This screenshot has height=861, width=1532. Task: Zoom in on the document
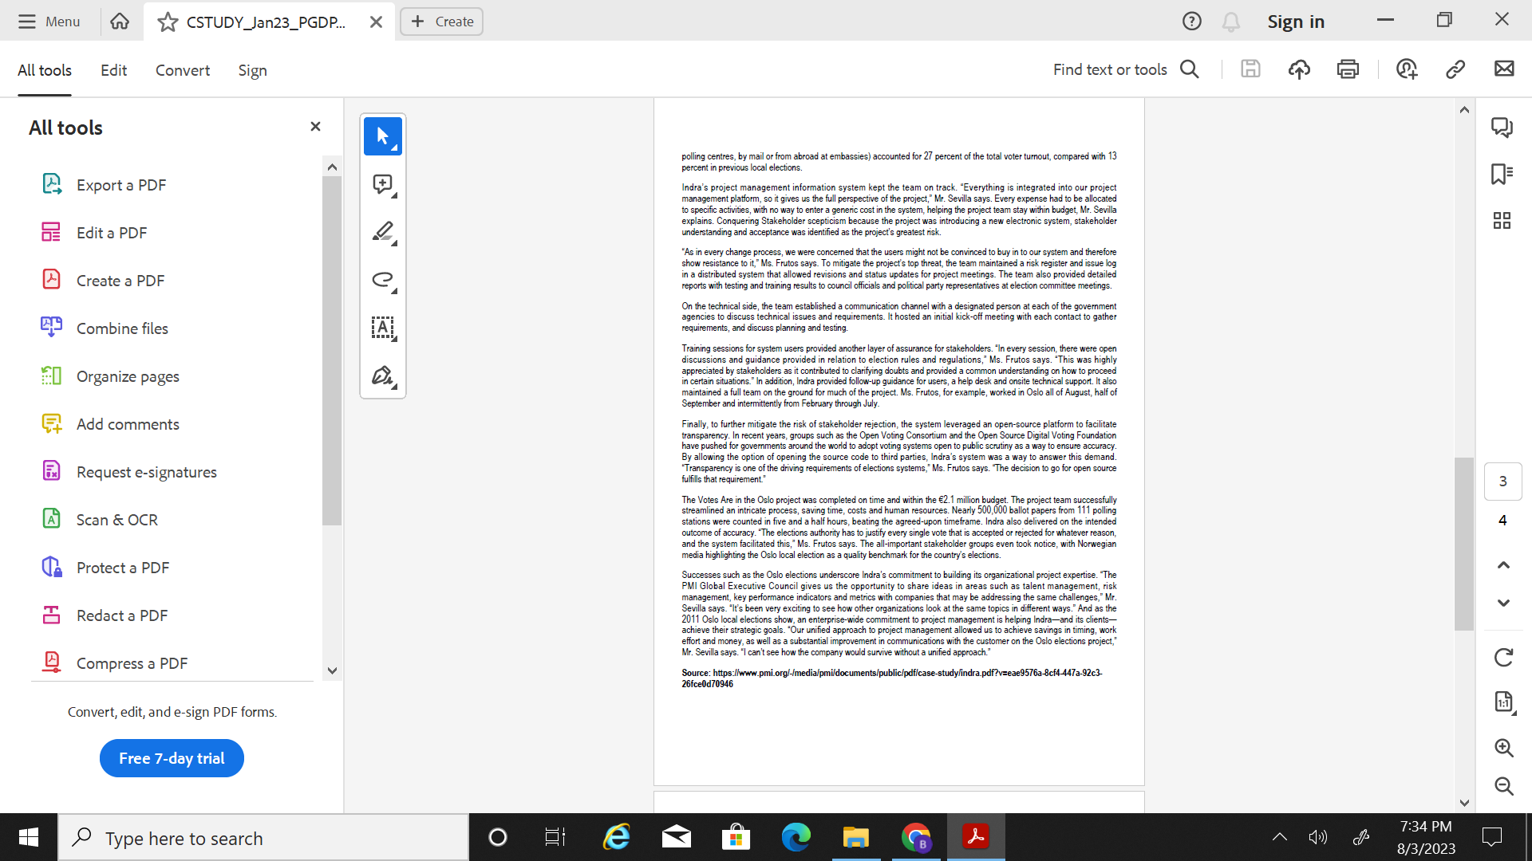(1503, 748)
